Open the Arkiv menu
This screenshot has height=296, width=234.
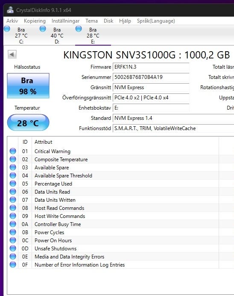click(12, 21)
